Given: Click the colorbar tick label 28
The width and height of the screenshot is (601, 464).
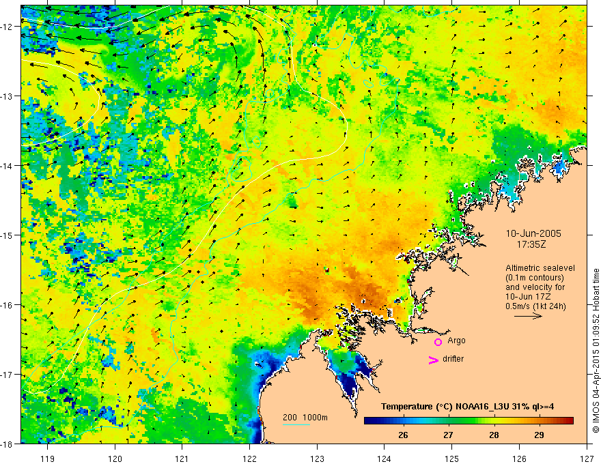Looking at the screenshot, I should click(x=494, y=435).
